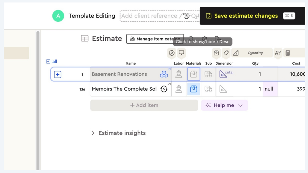Viewport: 308px width, 173px height.
Task: Click the history clock icon in header
Action: pyautogui.click(x=186, y=16)
